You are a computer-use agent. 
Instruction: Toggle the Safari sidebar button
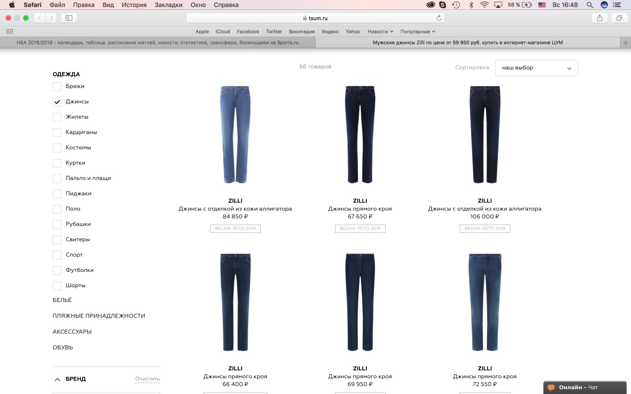[69, 18]
